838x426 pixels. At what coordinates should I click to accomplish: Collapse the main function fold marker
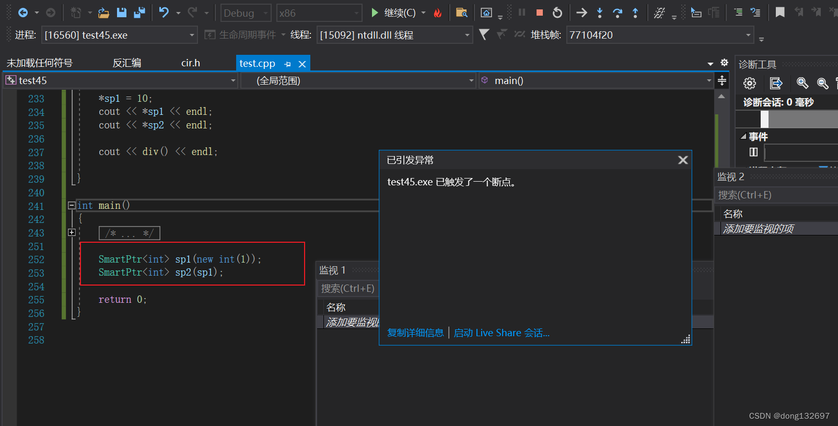(x=72, y=206)
